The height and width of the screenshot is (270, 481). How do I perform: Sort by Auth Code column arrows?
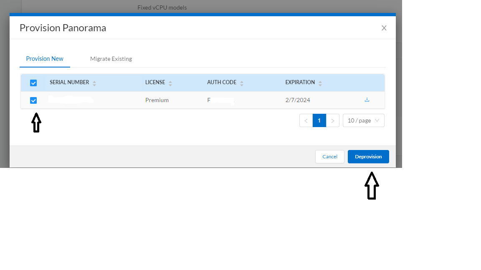(x=242, y=84)
